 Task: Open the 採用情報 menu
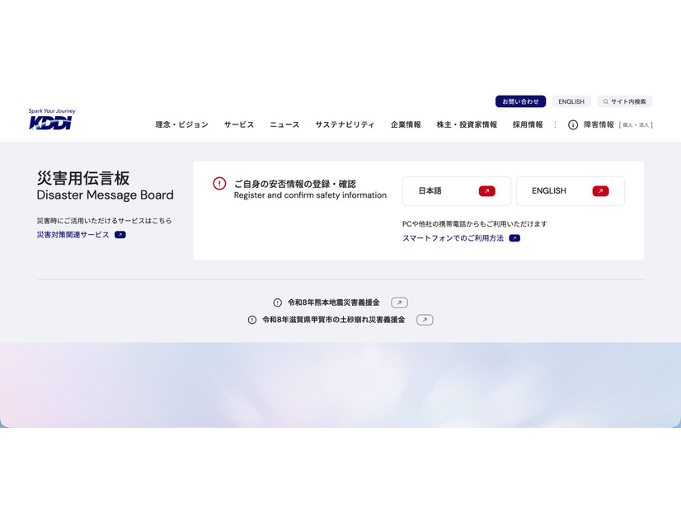pos(528,124)
